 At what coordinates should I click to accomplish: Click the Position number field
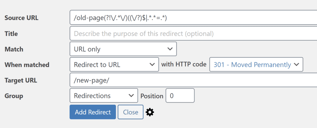(180, 95)
